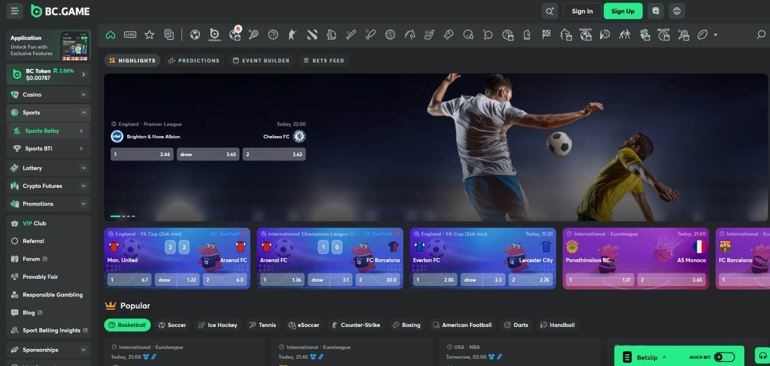Select the Soccer popular filter

172,325
